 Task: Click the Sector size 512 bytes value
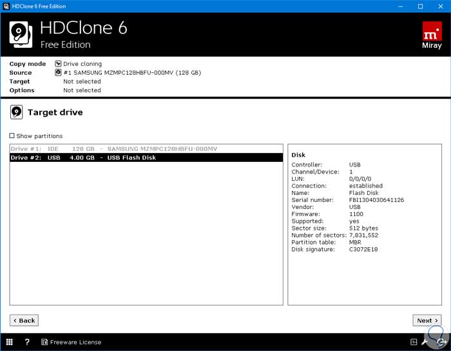coord(363,228)
